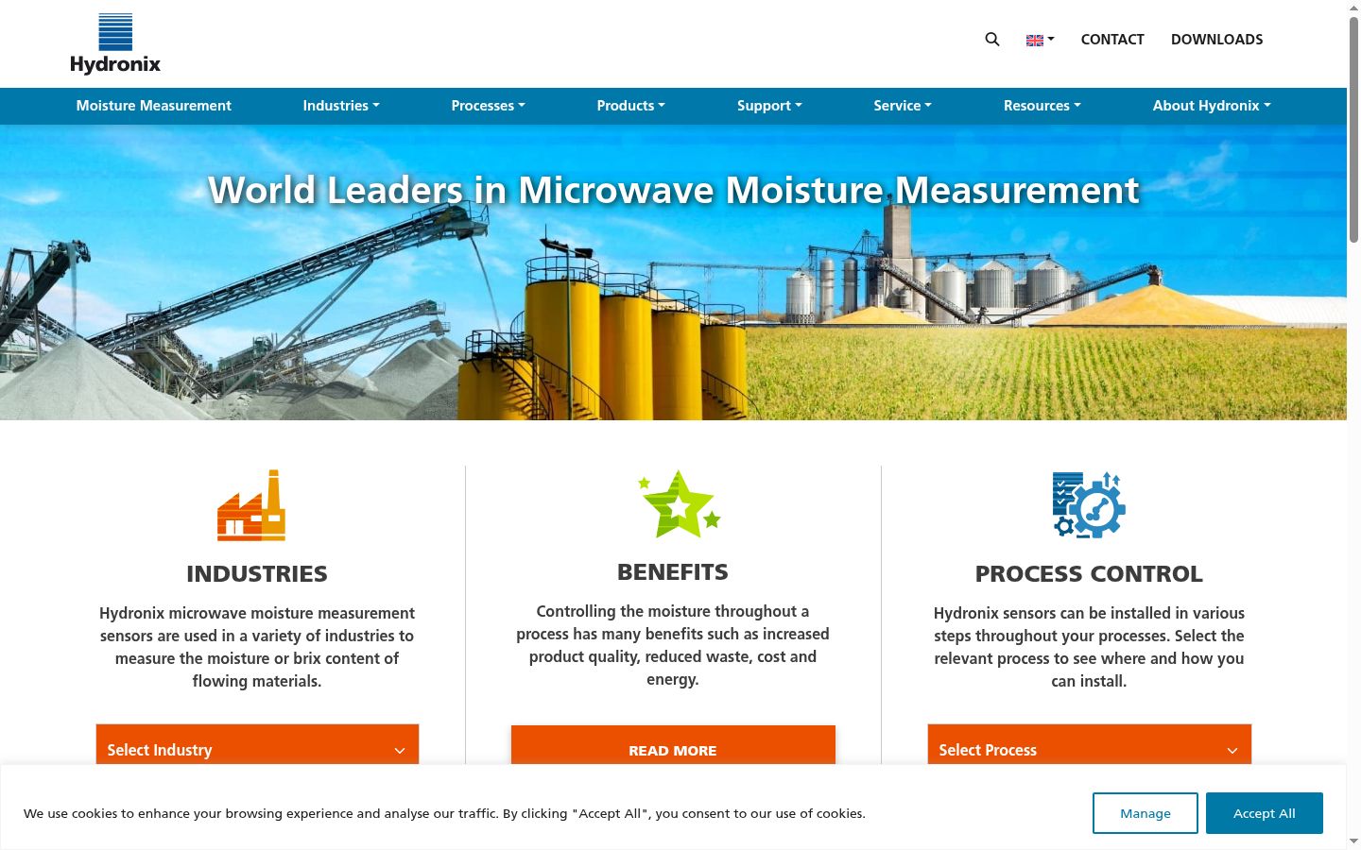This screenshot has width=1361, height=850.
Task: Open Moisture Measurement in the navigation bar
Action: click(x=153, y=106)
